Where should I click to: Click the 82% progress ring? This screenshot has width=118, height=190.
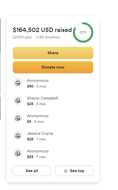83,32
